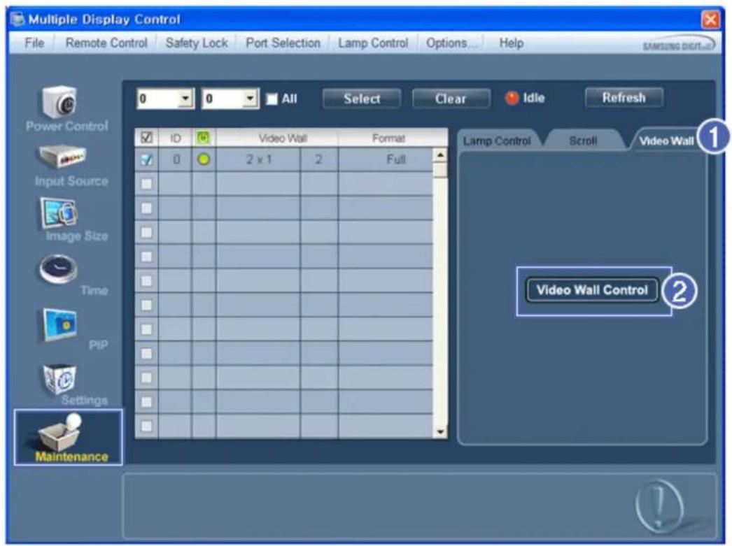This screenshot has width=732, height=546.
Task: Open the Input Source section icon
Action: click(x=62, y=157)
